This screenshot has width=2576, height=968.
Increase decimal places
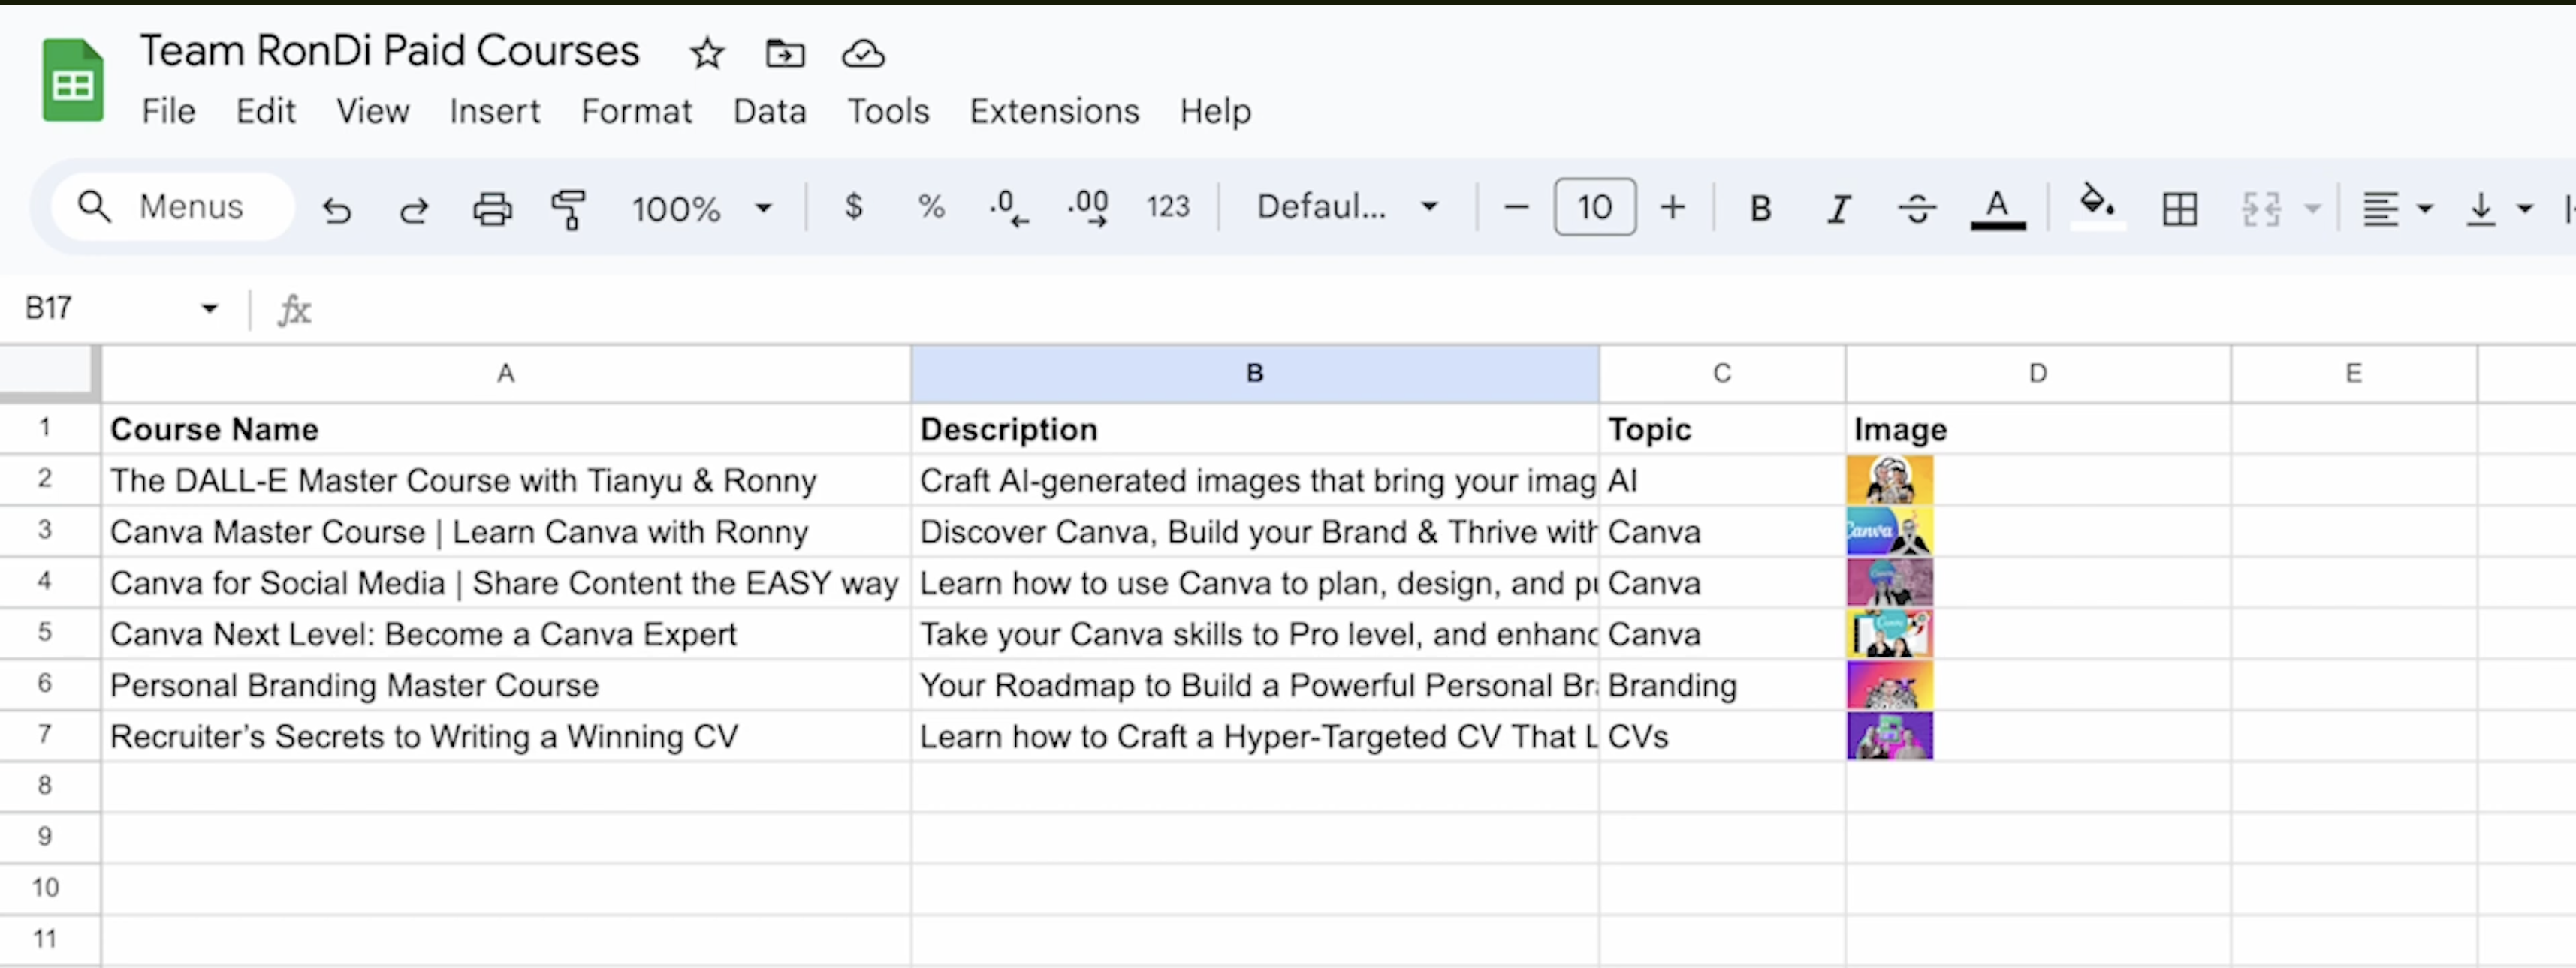[1088, 209]
